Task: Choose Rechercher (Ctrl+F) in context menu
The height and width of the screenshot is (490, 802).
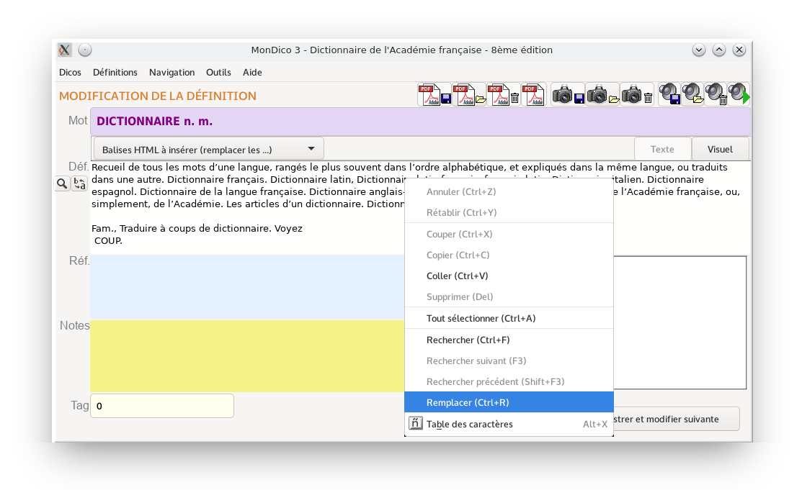Action: tap(509, 340)
